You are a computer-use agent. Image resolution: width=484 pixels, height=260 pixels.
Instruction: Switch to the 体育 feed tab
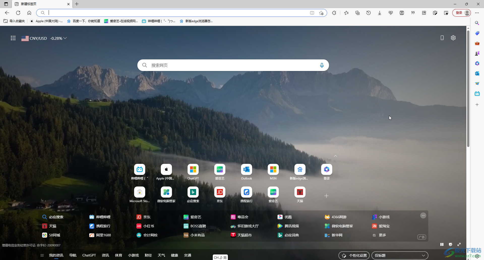118,255
